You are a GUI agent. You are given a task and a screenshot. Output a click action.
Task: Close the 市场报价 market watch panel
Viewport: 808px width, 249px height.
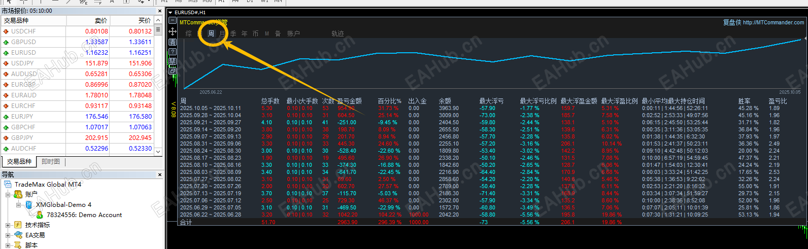click(160, 11)
